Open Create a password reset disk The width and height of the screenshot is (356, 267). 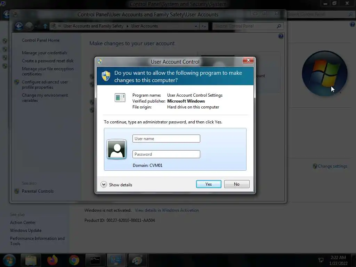pos(48,60)
